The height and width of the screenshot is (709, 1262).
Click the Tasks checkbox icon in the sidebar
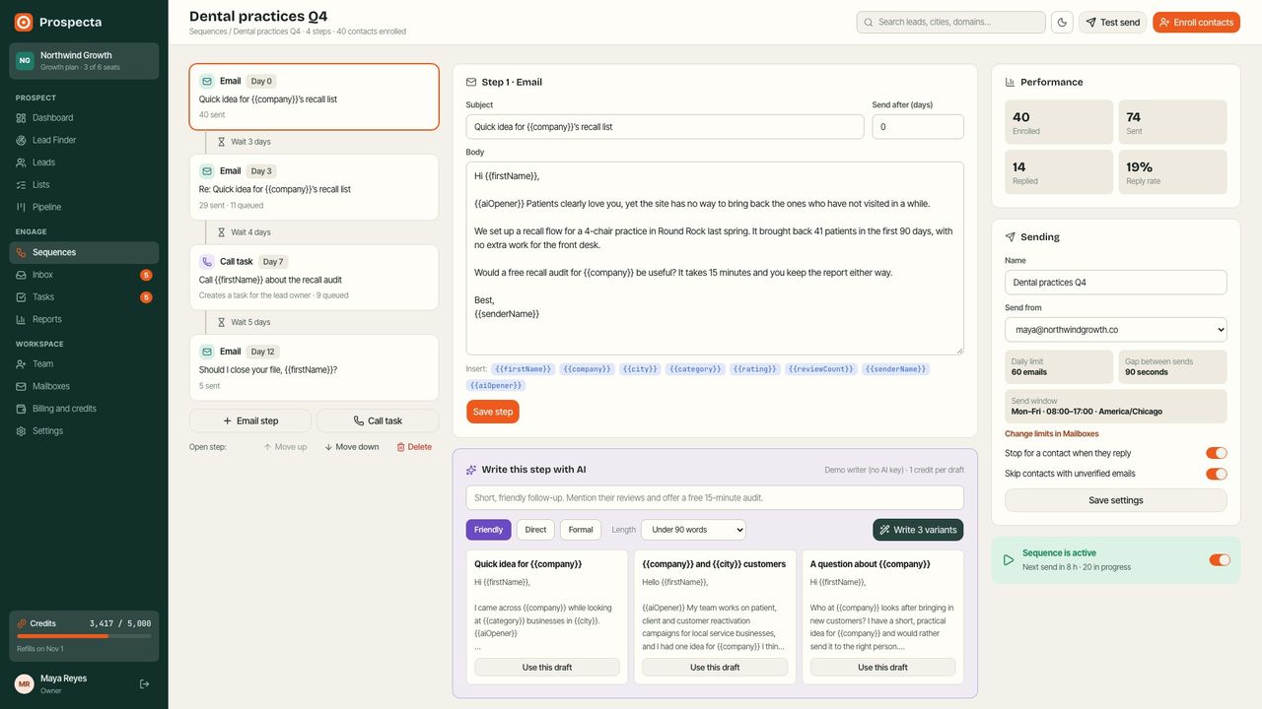pyautogui.click(x=22, y=297)
